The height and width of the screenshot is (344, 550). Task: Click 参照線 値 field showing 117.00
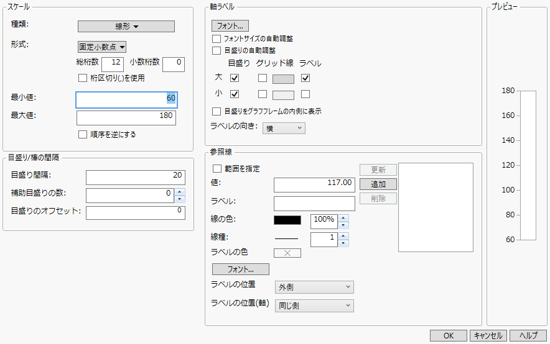click(314, 185)
